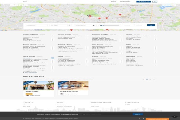The image size is (180, 120).
Task: Click the Post an Ad button
Action: 143,1
